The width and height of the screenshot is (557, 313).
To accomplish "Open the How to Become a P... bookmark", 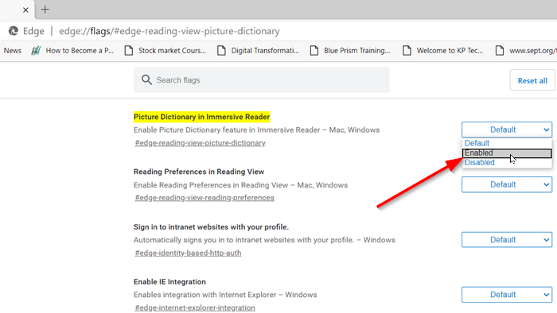I will [x=72, y=51].
